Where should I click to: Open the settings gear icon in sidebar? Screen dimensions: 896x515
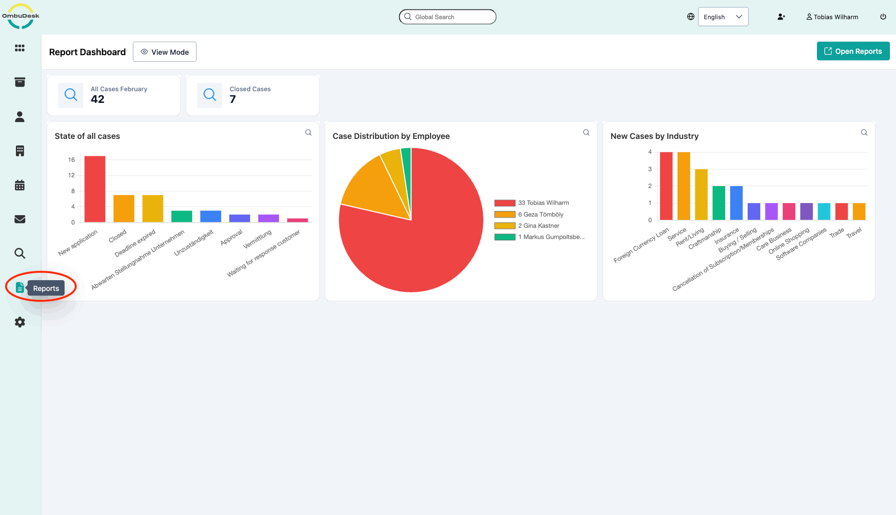coord(20,322)
